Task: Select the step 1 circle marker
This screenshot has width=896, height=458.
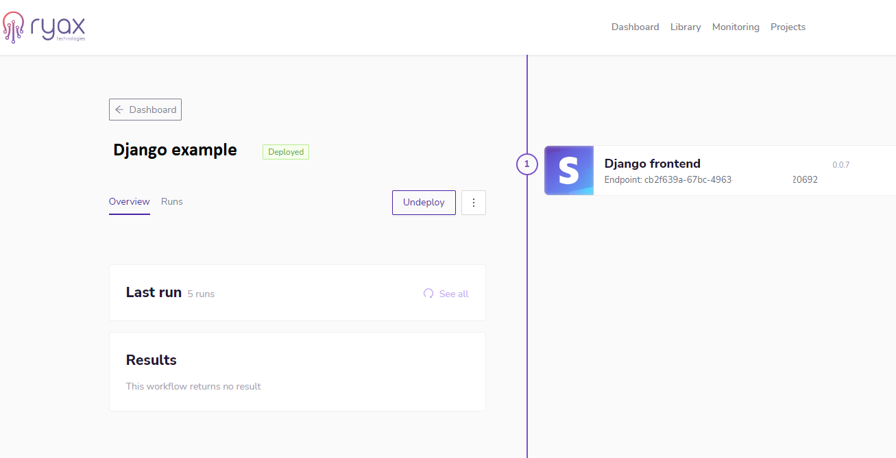Action: 526,164
